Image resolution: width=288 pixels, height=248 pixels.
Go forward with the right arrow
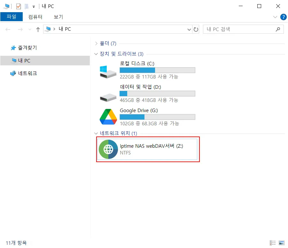point(20,29)
